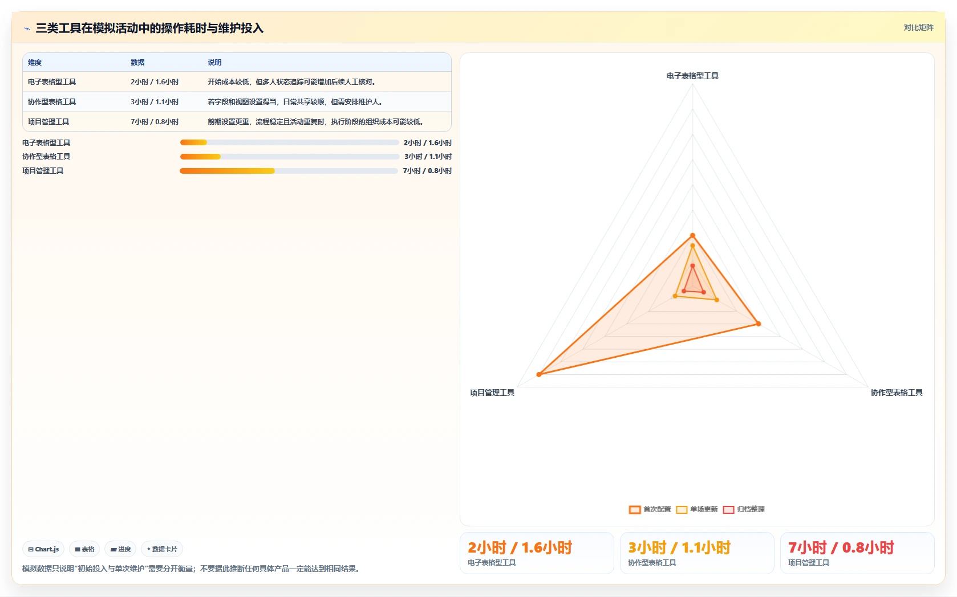Click the footer note starting 模拟数据只说明
Screen dimensions: 957x597
pyautogui.click(x=192, y=569)
